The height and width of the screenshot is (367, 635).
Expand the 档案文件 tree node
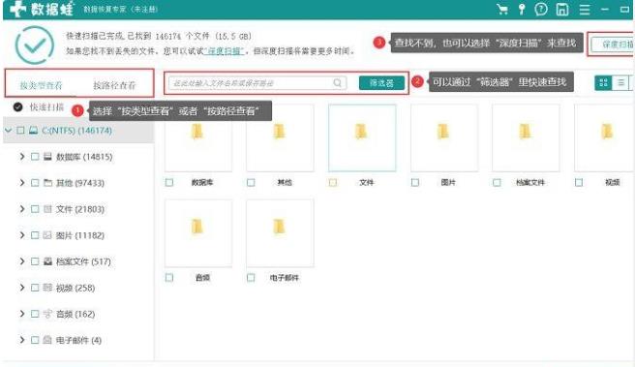coord(22,261)
